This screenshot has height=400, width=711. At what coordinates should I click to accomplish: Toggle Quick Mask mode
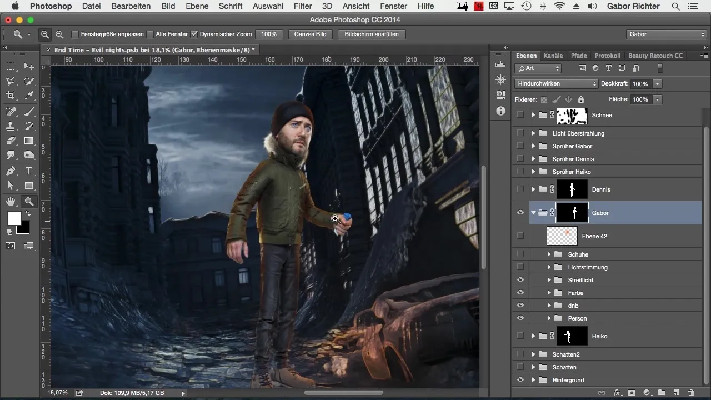(x=11, y=246)
